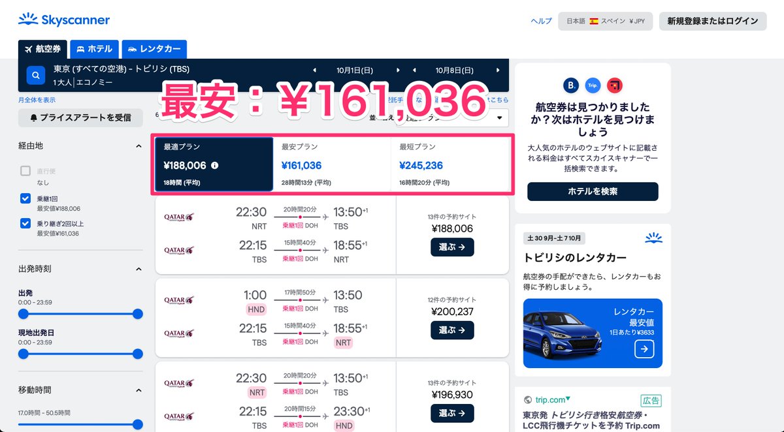Click left handle of 現地出発日 slider
The image size is (784, 432).
(24, 354)
